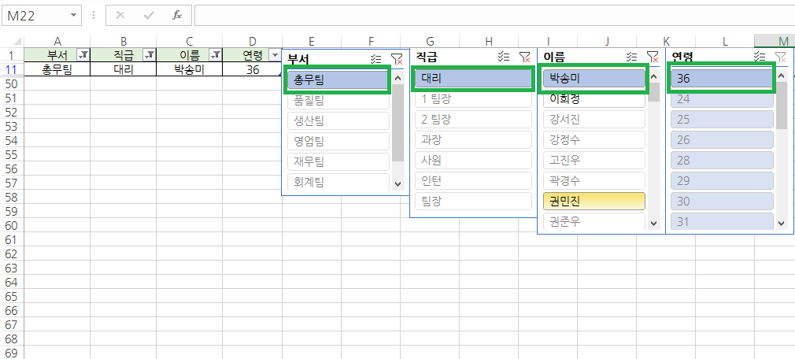Viewport: 795px width, 359px height.
Task: Open the name box dropdown arrow
Action: pos(74,15)
